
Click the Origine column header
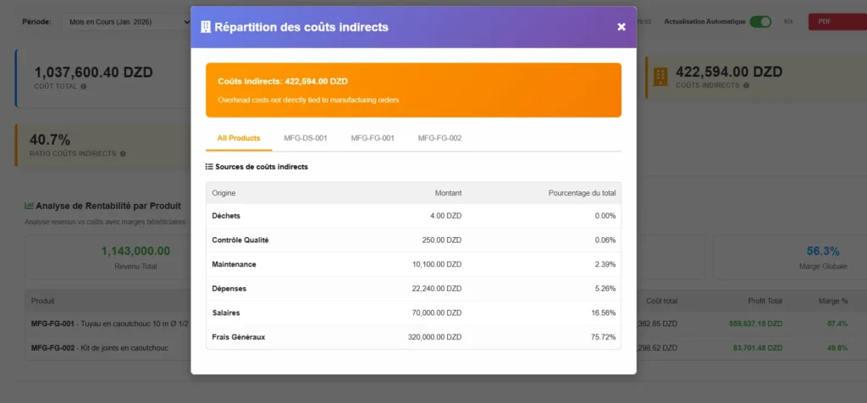tap(224, 193)
